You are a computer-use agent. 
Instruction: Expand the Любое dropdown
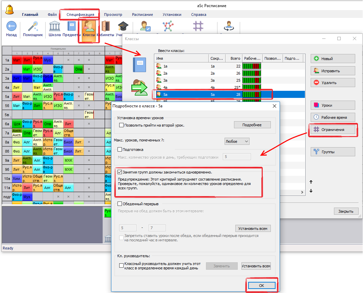(x=237, y=141)
